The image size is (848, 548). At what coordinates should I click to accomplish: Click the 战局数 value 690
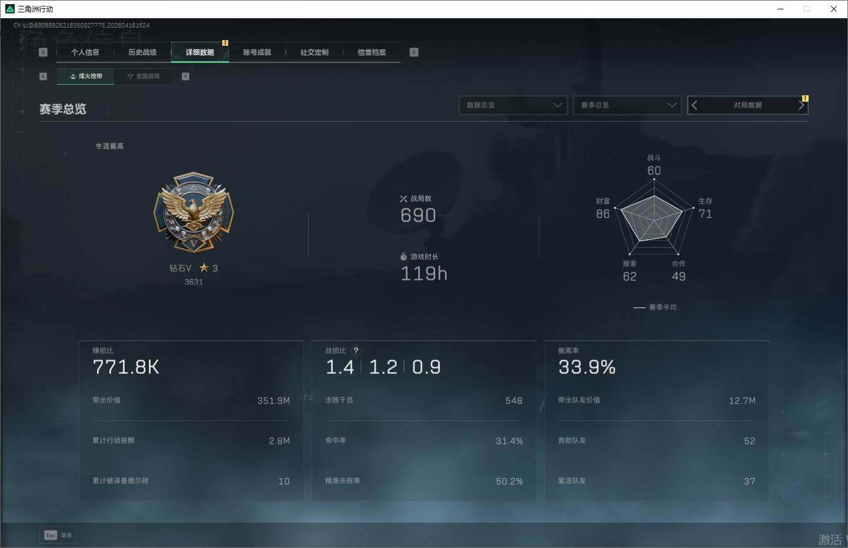coord(418,215)
